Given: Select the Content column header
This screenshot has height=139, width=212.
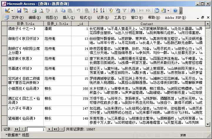Looking at the screenshot, I should tap(147, 24).
